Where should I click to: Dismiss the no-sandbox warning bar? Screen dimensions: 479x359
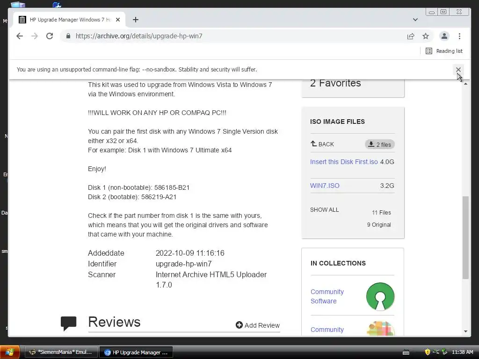458,70
